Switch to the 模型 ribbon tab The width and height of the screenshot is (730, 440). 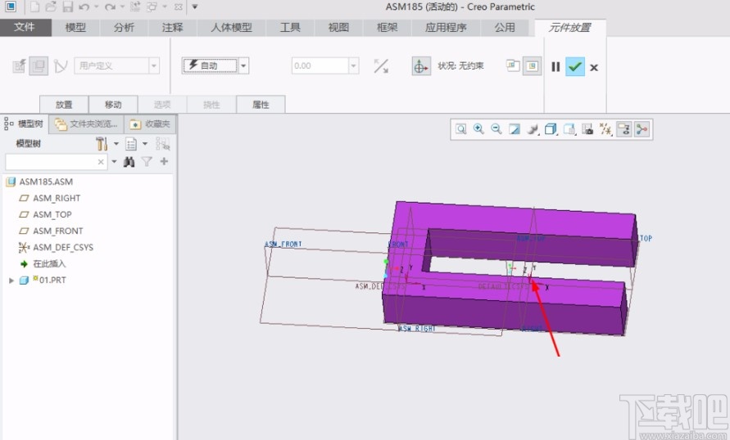pyautogui.click(x=75, y=28)
